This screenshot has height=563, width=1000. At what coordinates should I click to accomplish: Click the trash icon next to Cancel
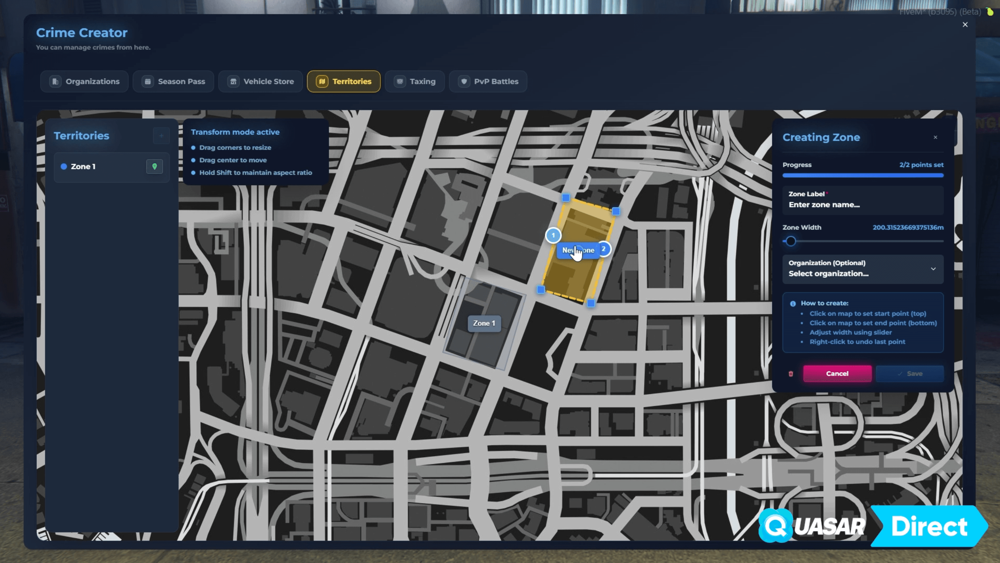(x=790, y=374)
